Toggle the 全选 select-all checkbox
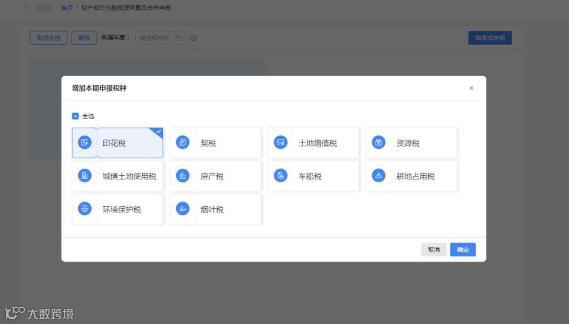Screen dimensions: 569x324 click(x=75, y=116)
